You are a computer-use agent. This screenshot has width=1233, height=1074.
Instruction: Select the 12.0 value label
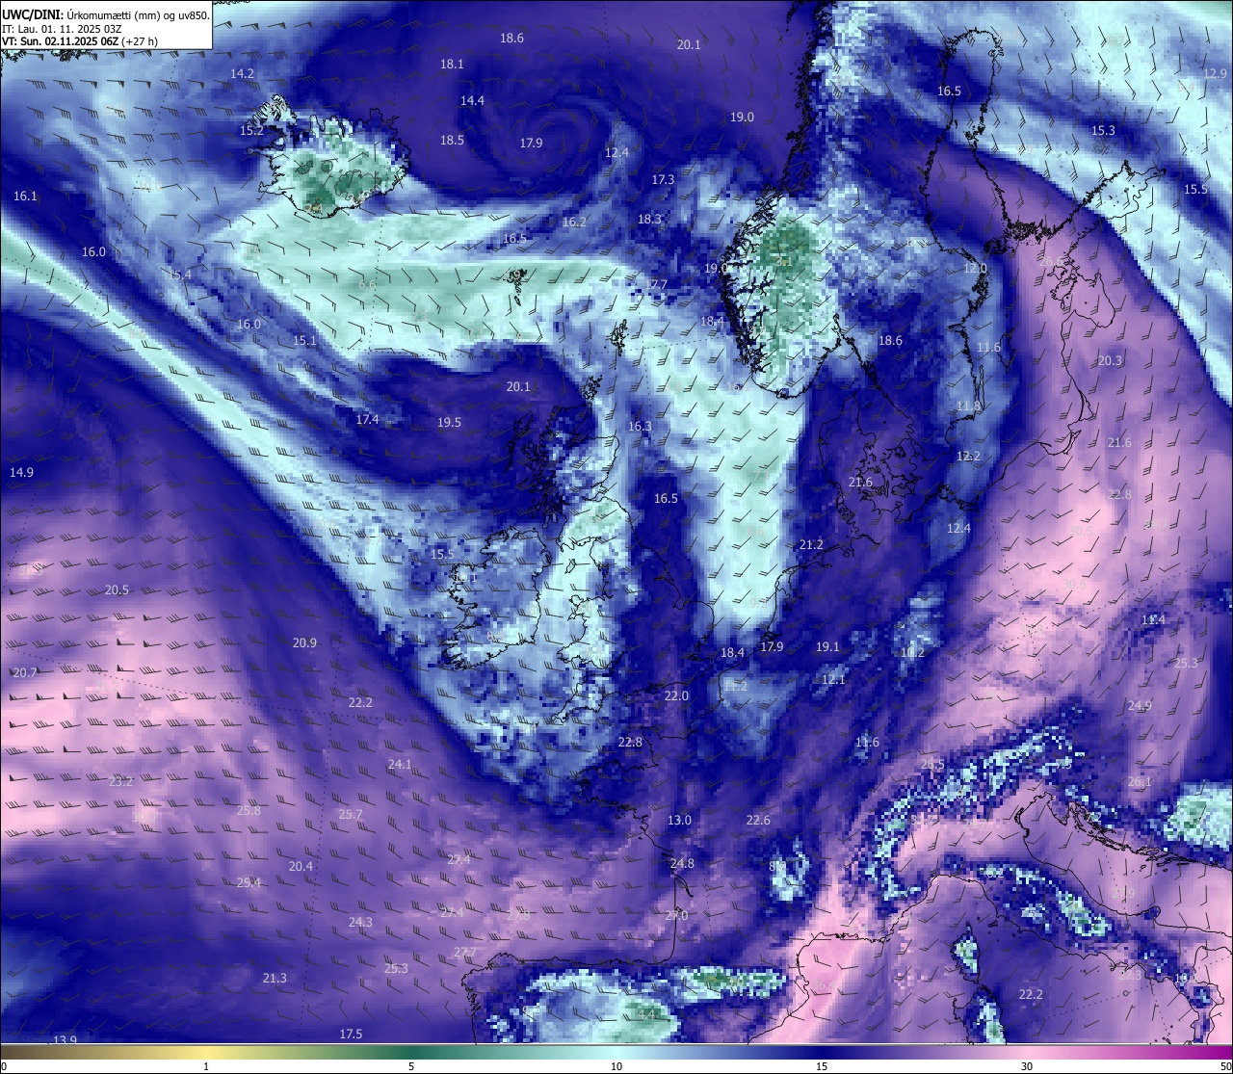click(x=976, y=268)
